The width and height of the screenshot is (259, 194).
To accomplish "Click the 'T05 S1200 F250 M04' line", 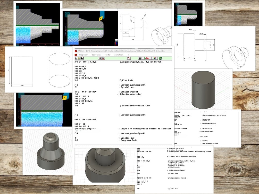I will tap(85, 120).
